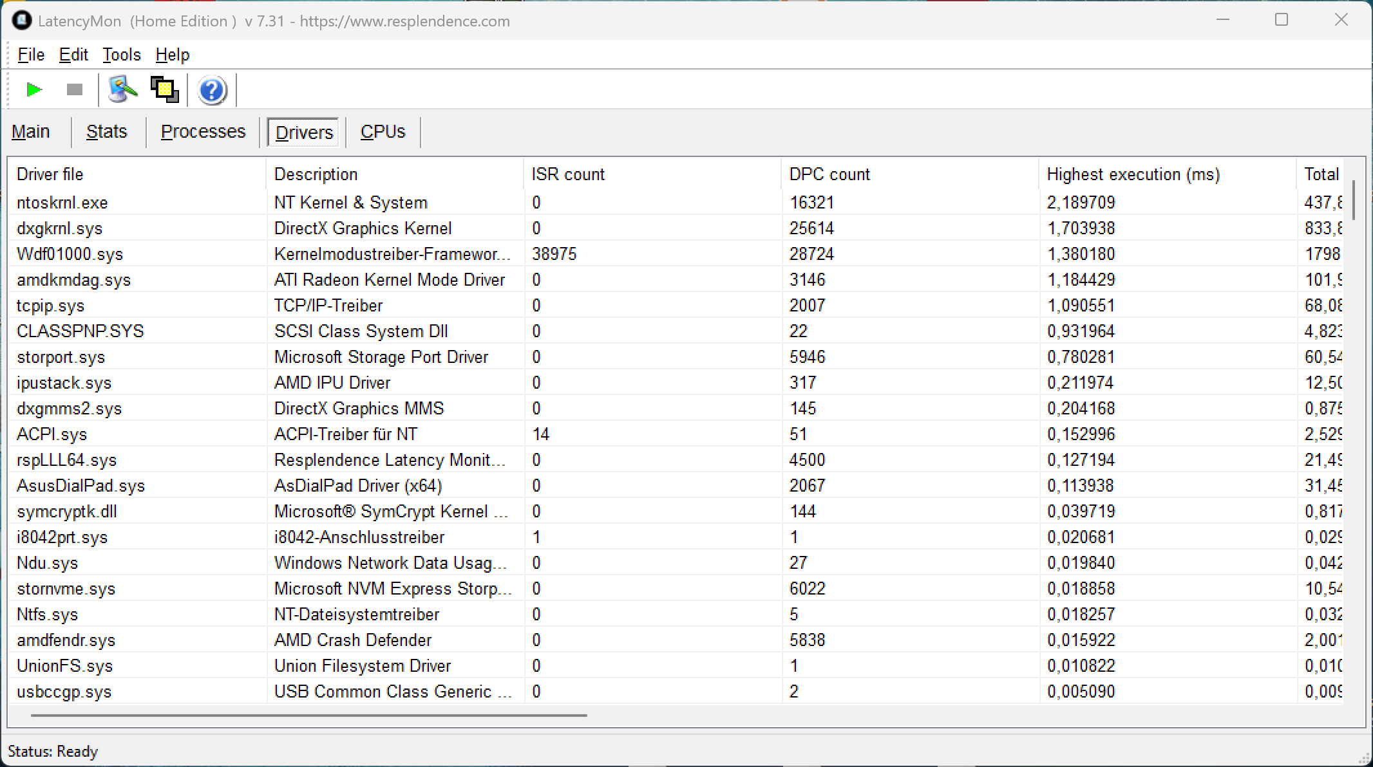Open the options icon with hammer

point(122,89)
